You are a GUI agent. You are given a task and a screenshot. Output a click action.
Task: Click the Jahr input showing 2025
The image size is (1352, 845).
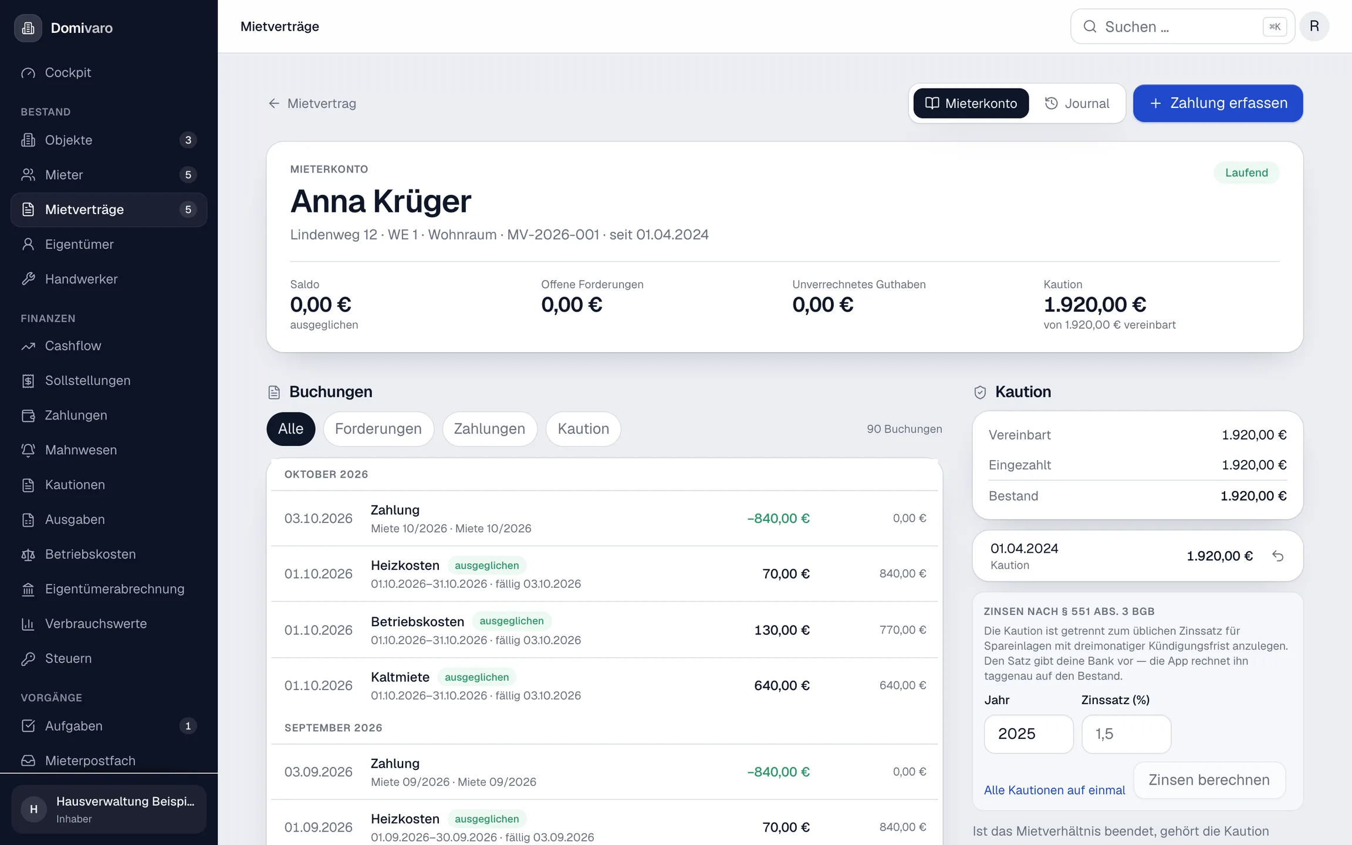[1028, 734]
